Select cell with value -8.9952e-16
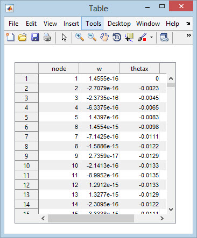The width and height of the screenshot is (197, 238). (99, 175)
